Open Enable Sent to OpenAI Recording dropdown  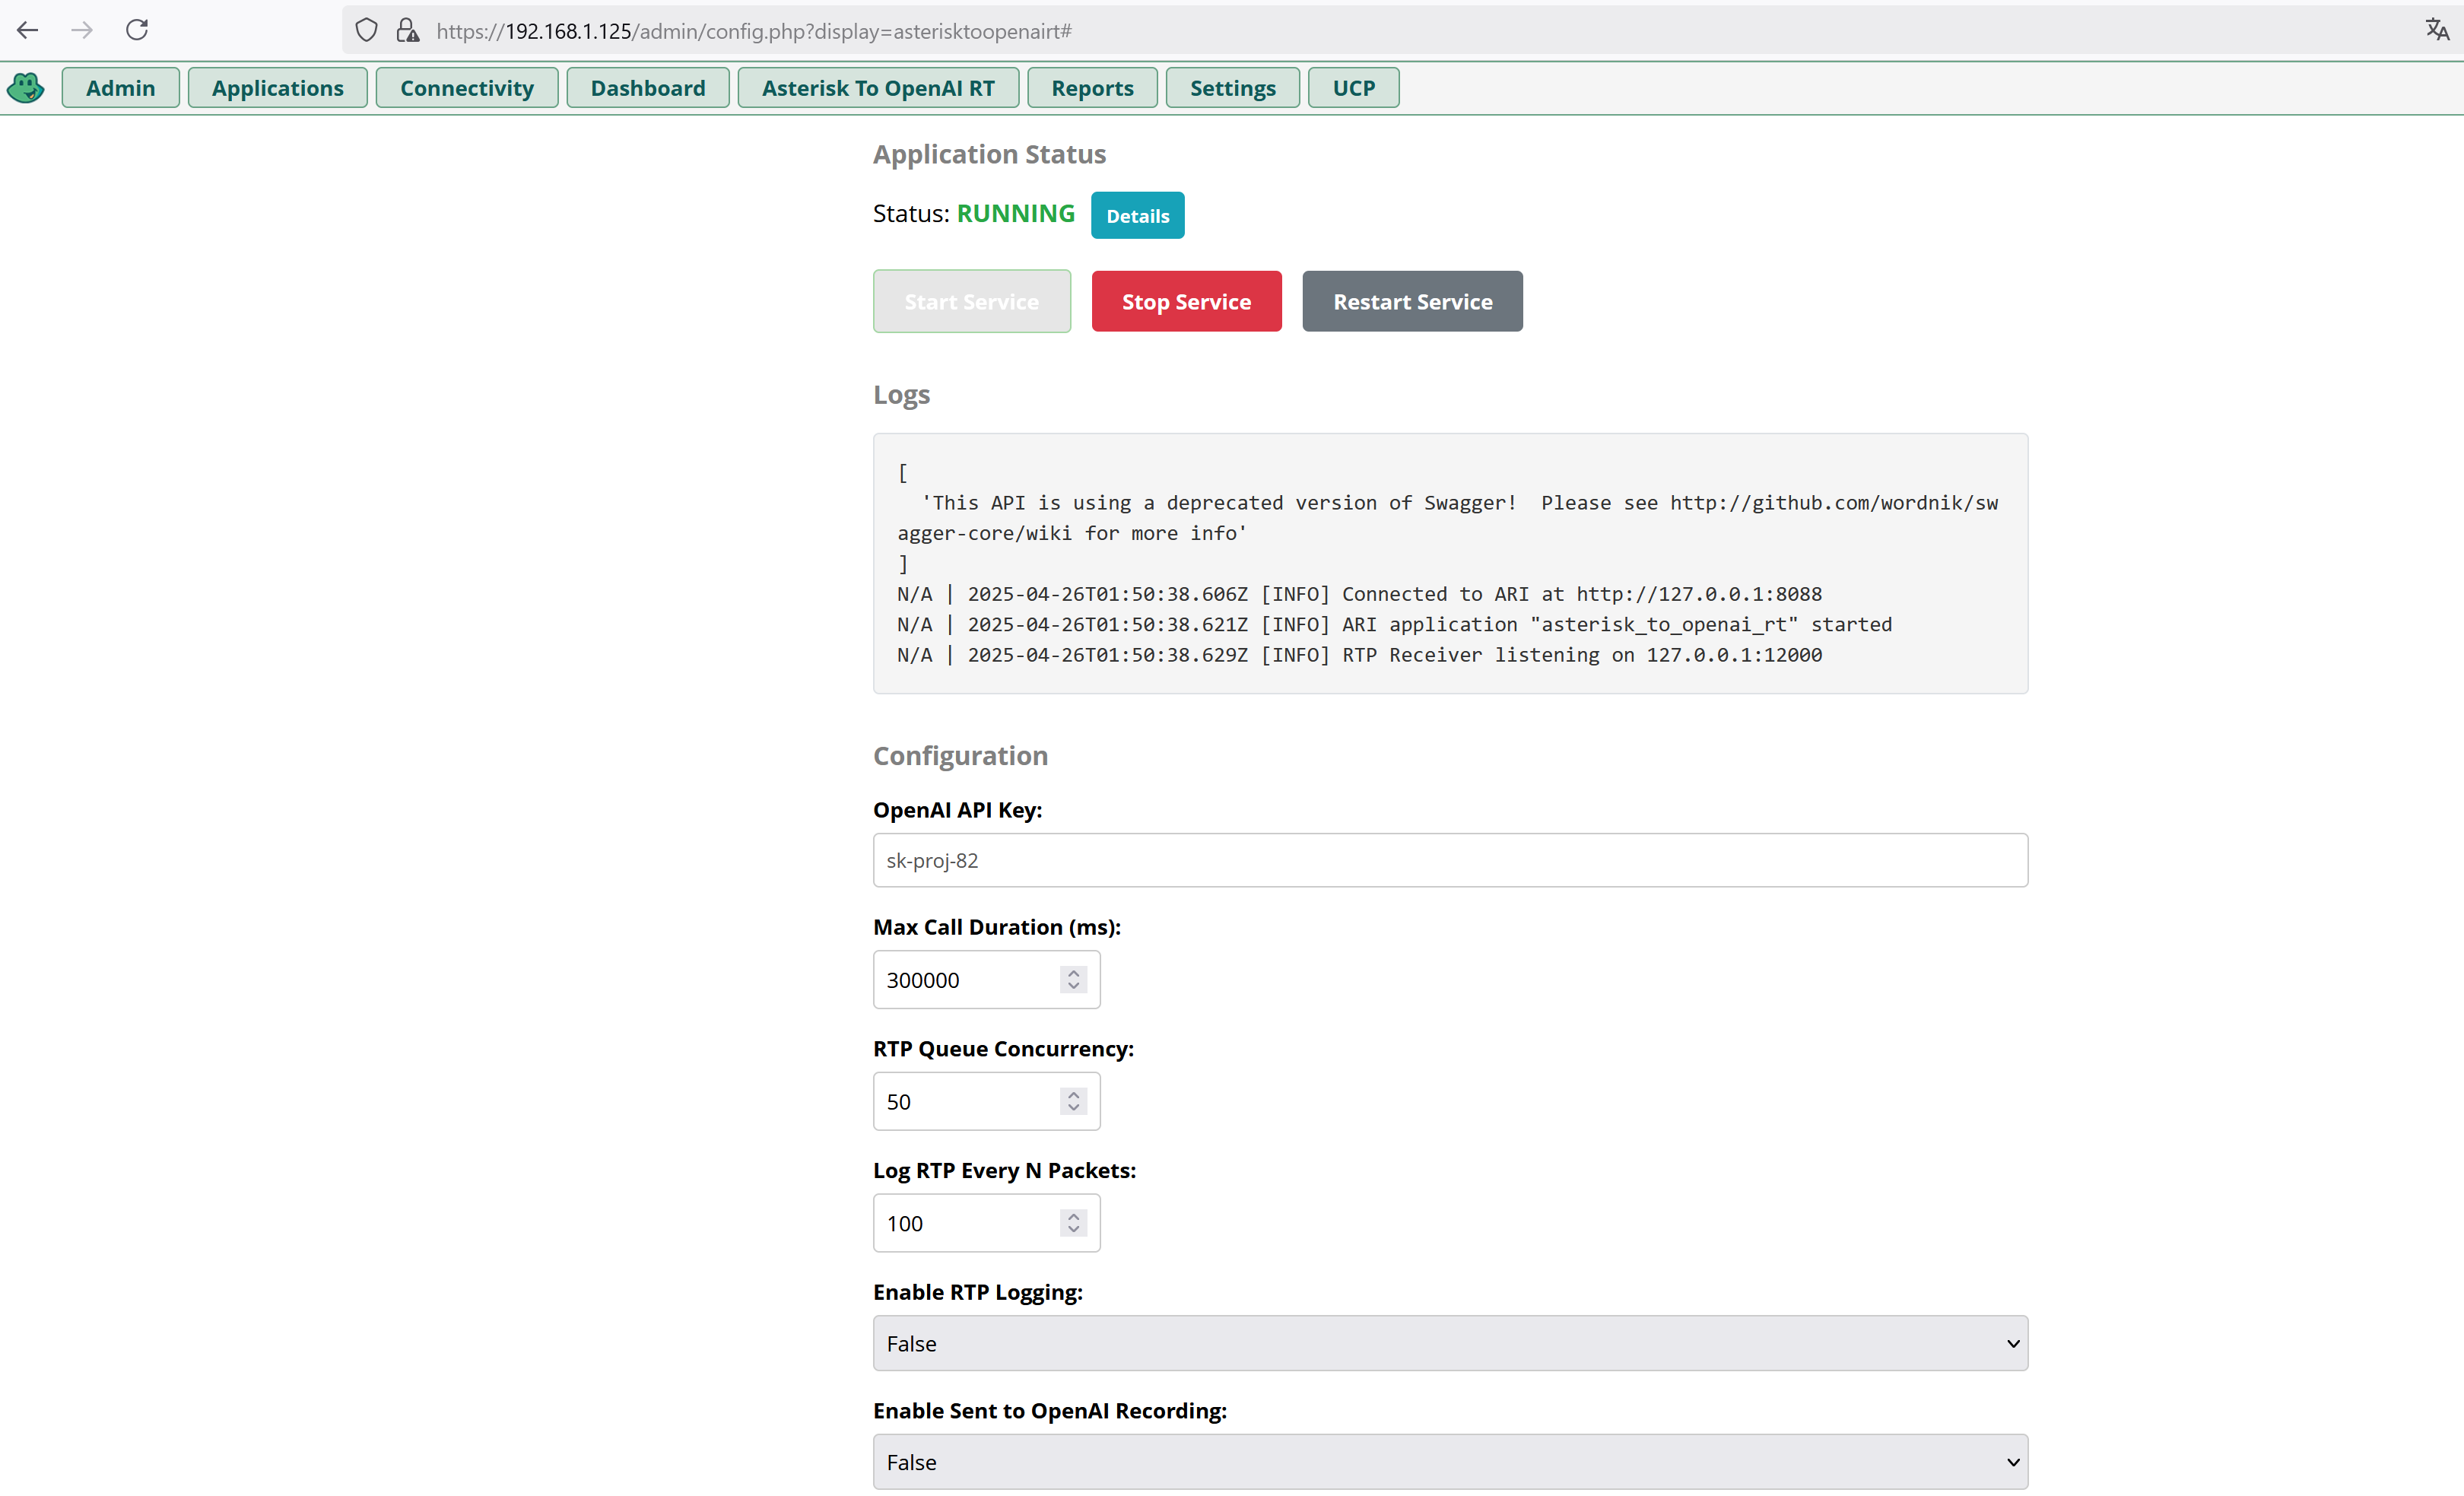(1451, 1463)
